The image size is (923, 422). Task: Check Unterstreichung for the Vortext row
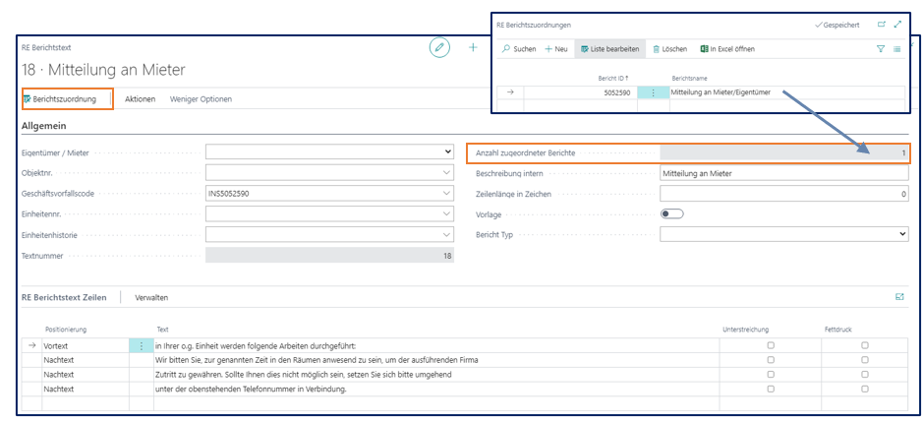tap(771, 345)
